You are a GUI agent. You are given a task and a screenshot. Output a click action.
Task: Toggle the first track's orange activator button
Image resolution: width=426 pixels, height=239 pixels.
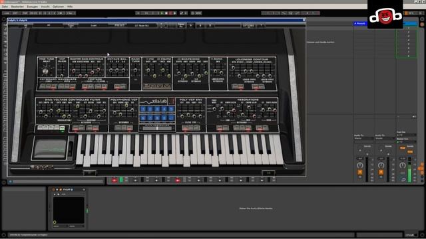360,172
